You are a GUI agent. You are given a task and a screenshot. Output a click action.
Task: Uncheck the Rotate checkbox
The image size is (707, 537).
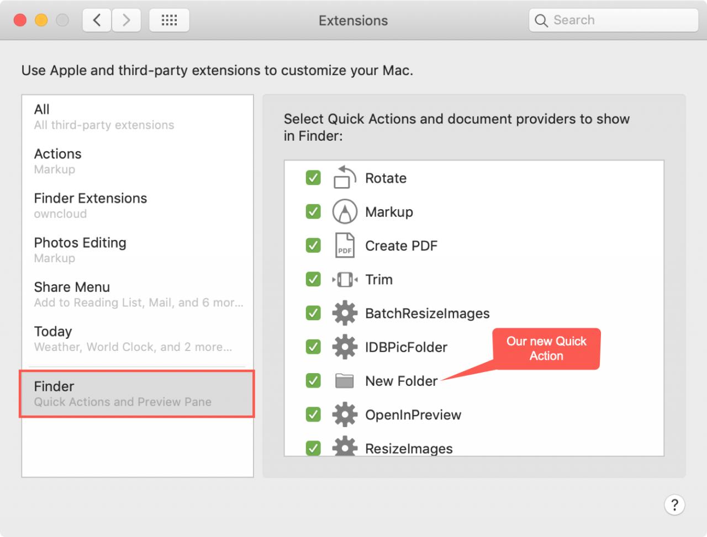[313, 178]
